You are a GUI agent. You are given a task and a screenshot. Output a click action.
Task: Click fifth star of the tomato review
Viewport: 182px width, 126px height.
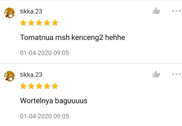[x=55, y=23]
